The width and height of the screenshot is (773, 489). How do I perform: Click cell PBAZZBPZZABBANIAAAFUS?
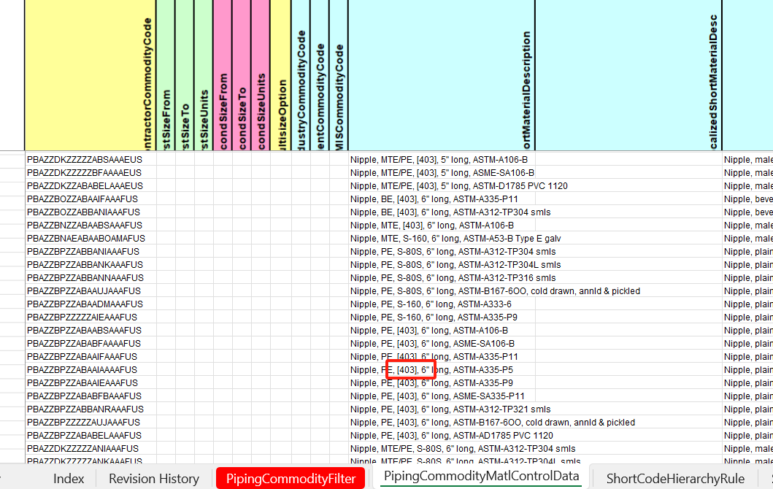[x=91, y=251]
